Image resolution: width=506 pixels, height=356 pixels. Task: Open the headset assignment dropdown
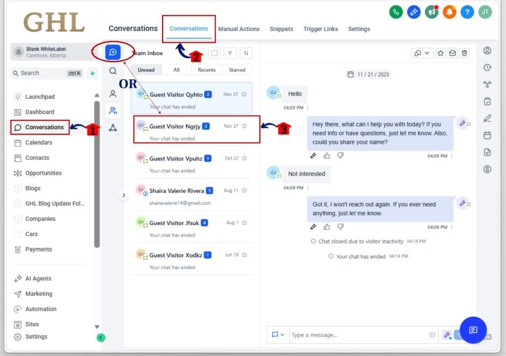(422, 53)
